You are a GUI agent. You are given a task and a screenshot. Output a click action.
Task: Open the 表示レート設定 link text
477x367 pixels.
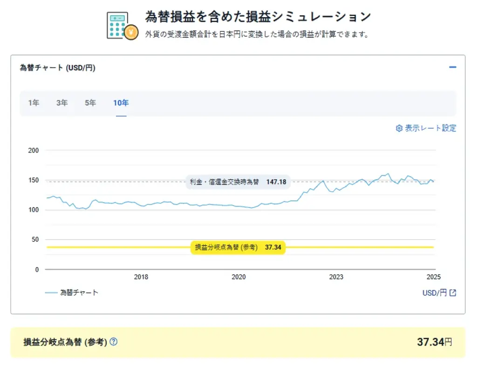click(430, 128)
